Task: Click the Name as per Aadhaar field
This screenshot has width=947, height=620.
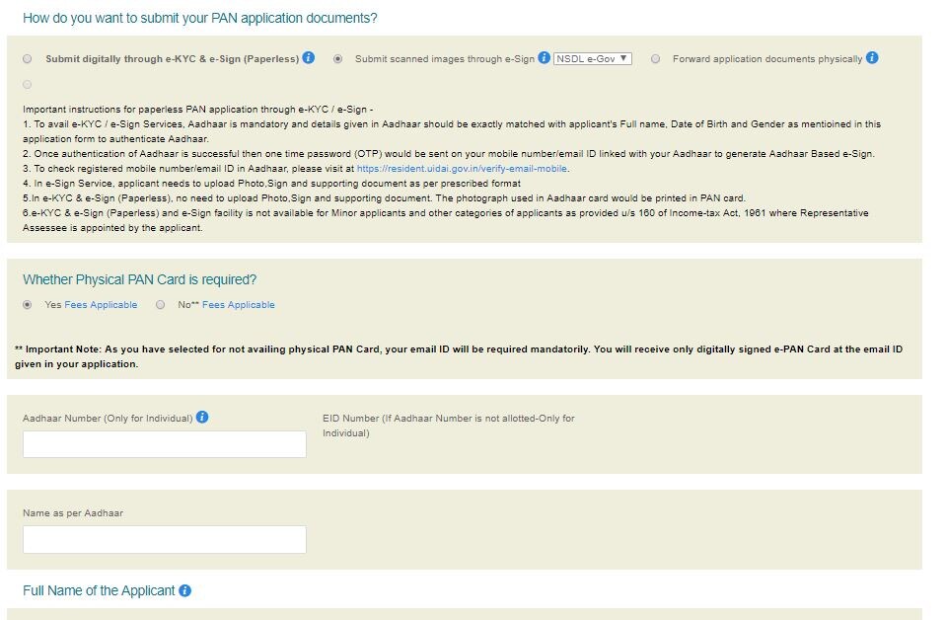Action: 165,539
